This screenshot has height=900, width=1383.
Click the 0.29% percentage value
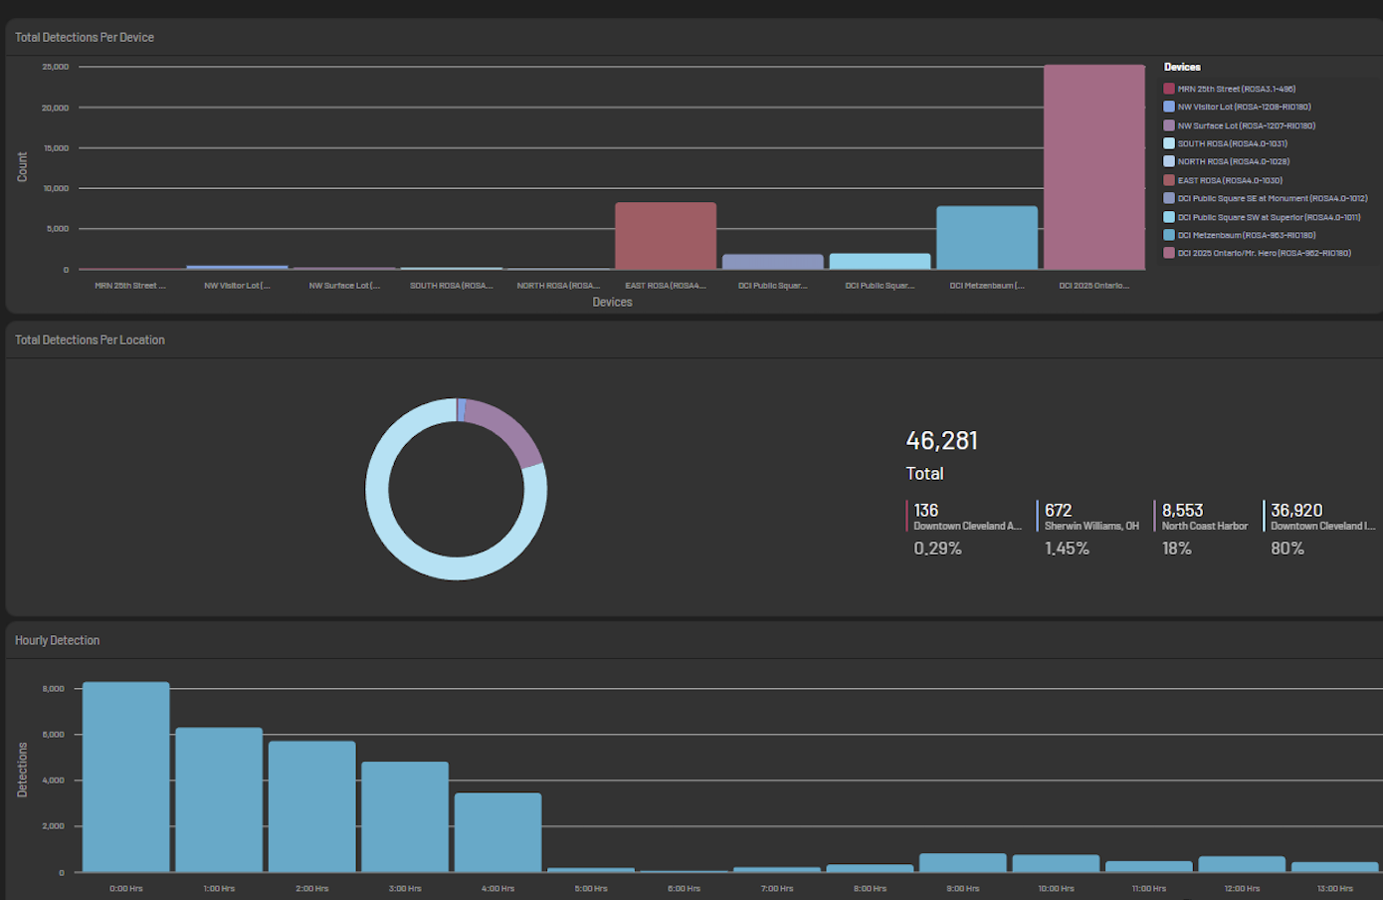[937, 549]
